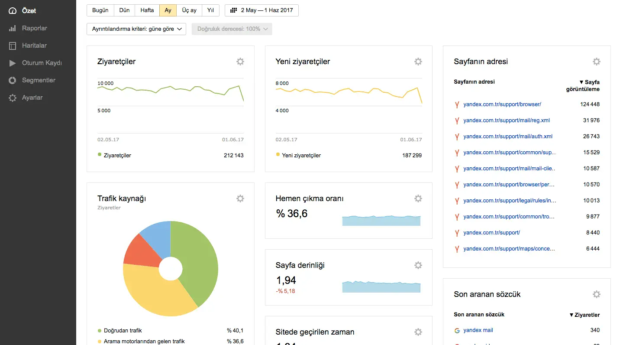This screenshot has width=620, height=345.
Task: Select the Bugün period toggle
Action: click(x=100, y=10)
